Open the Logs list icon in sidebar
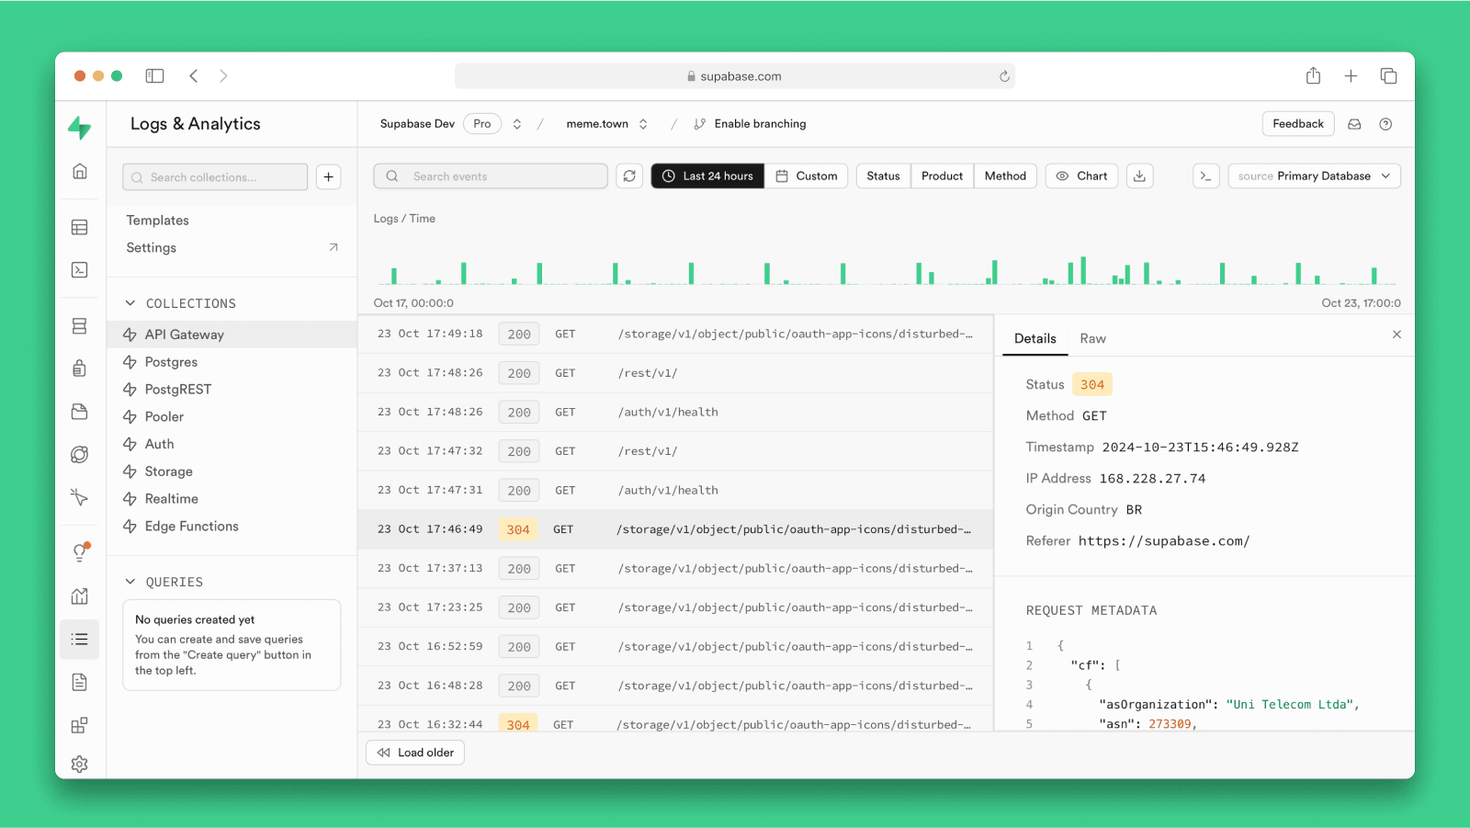Screen dimensions: 1470x828 [x=80, y=640]
